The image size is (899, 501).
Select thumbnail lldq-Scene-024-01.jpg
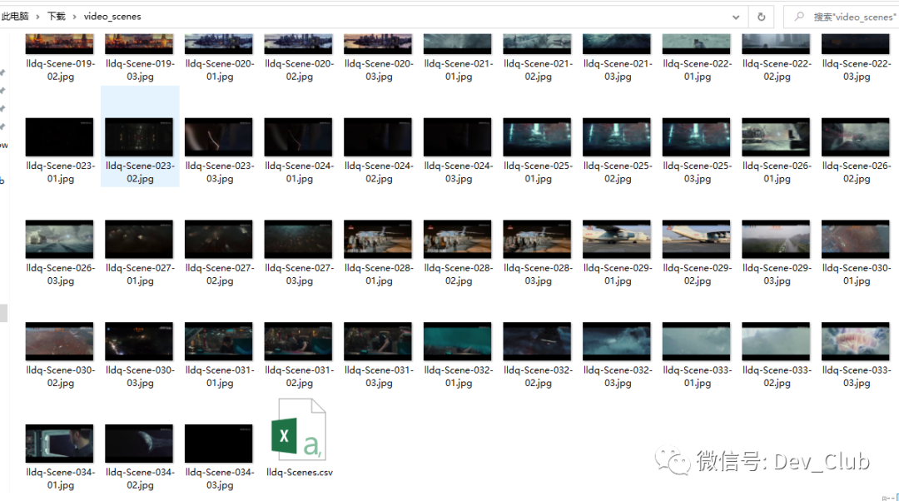point(298,137)
